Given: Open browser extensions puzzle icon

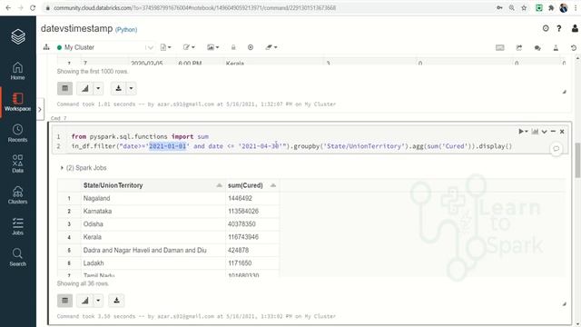Looking at the screenshot, I should click(551, 8).
